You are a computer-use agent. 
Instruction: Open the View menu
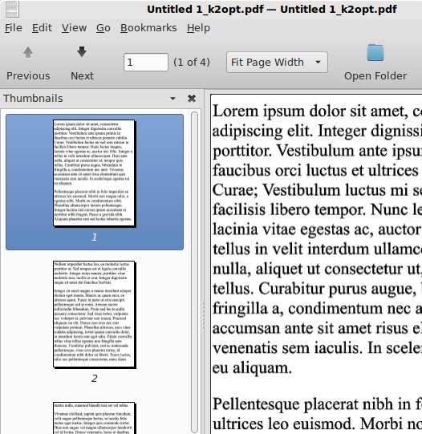pos(74,28)
